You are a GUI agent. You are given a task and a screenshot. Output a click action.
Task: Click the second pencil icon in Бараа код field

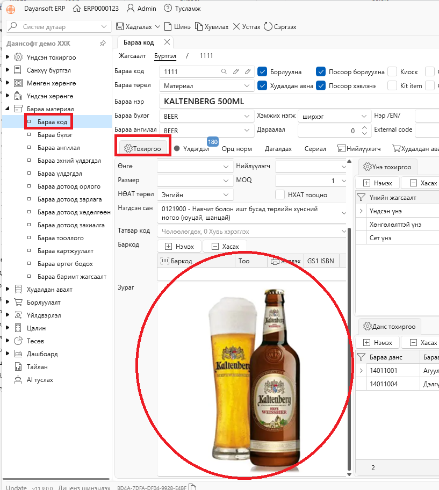pos(248,71)
